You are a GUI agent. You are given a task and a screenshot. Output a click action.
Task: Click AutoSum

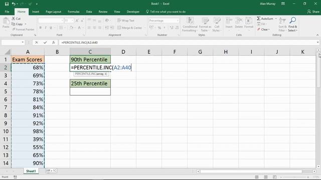(265, 18)
